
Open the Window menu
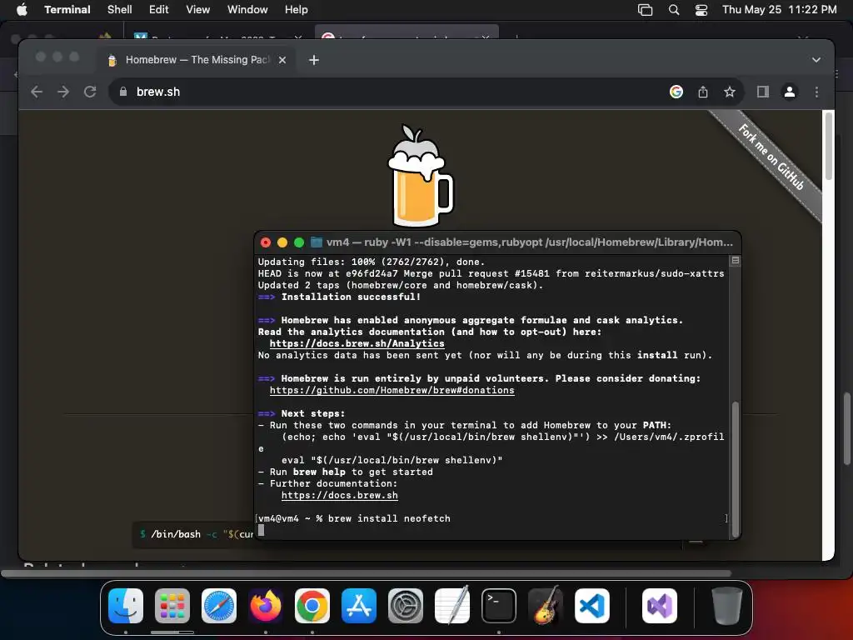(247, 9)
